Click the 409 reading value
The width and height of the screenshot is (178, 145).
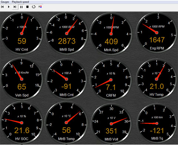[x=111, y=41]
